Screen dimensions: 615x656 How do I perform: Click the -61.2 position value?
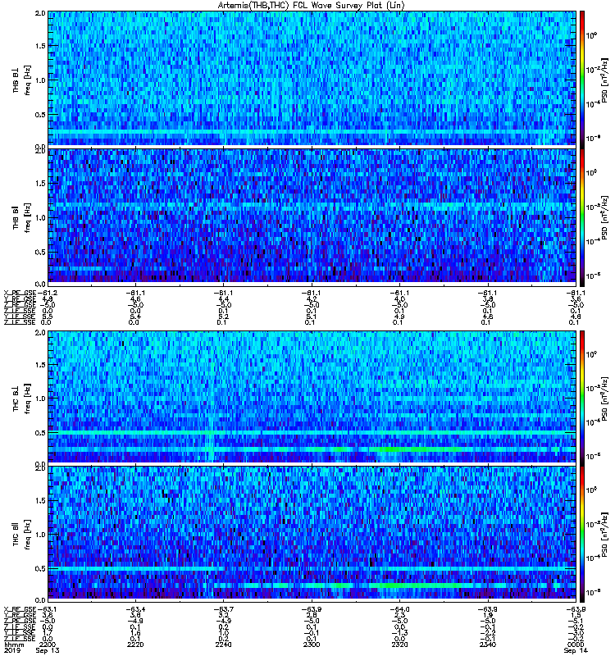48,293
